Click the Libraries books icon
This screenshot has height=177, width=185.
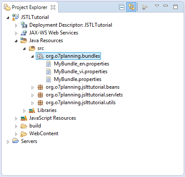(x=32, y=110)
